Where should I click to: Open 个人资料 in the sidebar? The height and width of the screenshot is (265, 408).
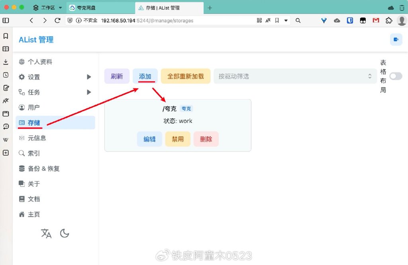55,62
